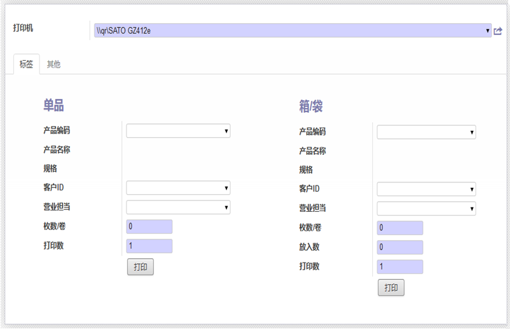Open 营业担当 dropdown in 箱/袋 section
The image size is (510, 329).
point(426,209)
